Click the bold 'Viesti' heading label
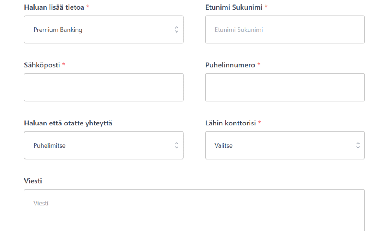 tap(33, 181)
